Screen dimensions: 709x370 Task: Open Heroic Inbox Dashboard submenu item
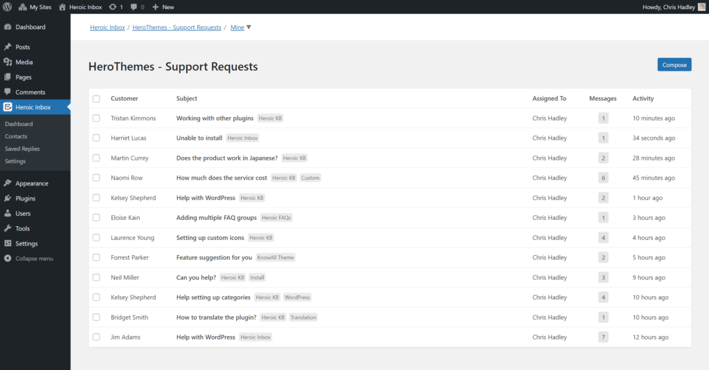pos(19,124)
